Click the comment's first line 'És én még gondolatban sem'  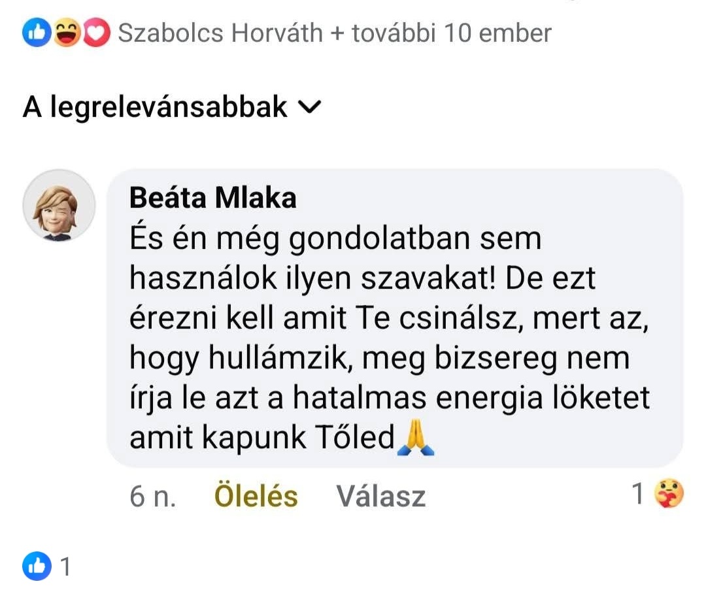point(335,239)
